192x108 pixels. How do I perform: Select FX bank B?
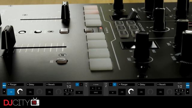(99, 88)
